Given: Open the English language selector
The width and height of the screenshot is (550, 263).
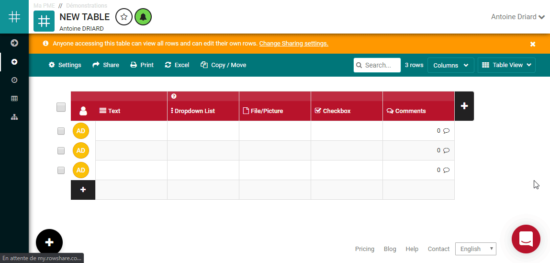Looking at the screenshot, I should tap(476, 249).
